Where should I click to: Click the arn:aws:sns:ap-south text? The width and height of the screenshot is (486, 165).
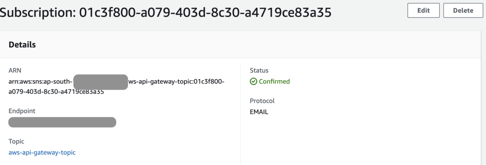(41, 82)
